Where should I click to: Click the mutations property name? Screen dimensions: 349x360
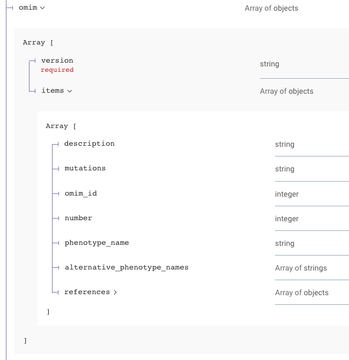pyautogui.click(x=85, y=168)
